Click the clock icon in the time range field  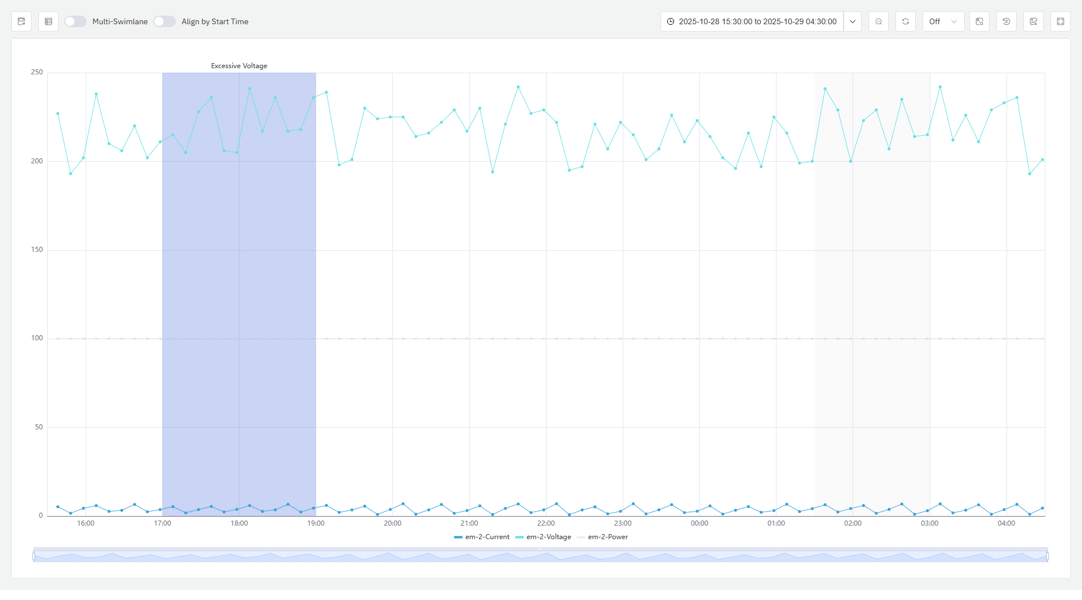point(671,21)
